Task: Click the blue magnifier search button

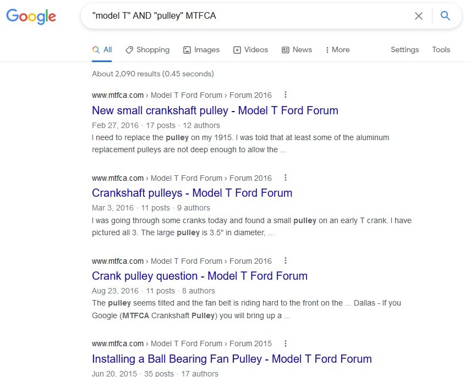Action: point(446,16)
